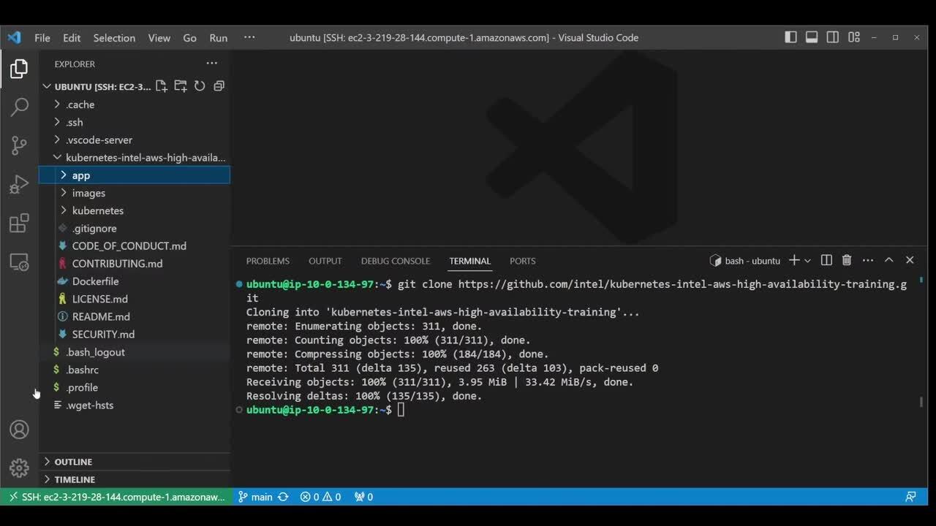Open the Extensions view
936x526 pixels.
pyautogui.click(x=20, y=223)
